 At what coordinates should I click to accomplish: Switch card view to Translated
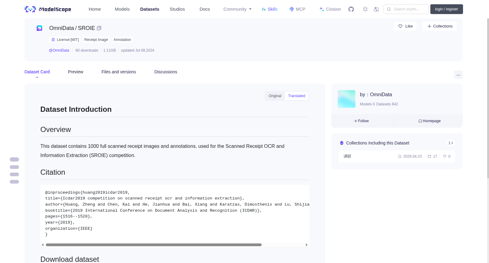296,96
